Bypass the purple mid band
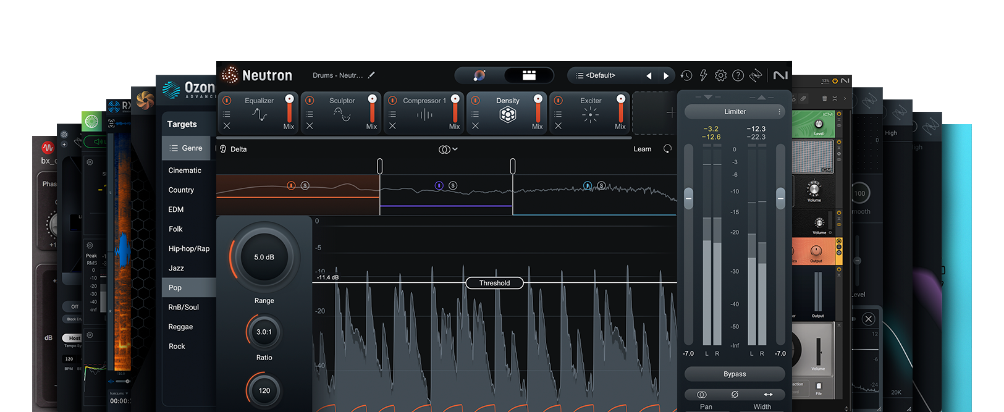This screenshot has width=1004, height=412. tap(439, 185)
